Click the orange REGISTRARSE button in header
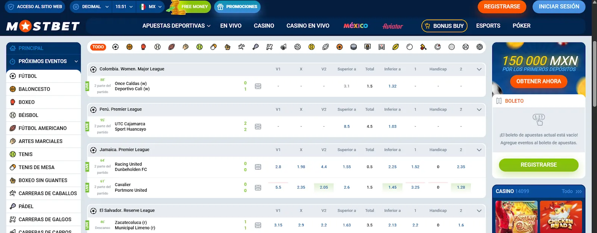The width and height of the screenshot is (597, 233). 502,7
